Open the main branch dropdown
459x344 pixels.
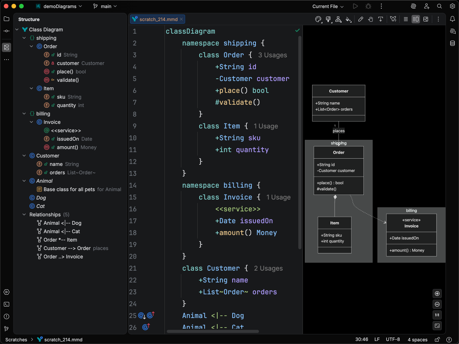pyautogui.click(x=105, y=6)
